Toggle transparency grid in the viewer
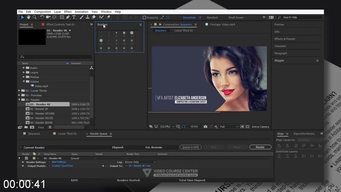This screenshot has width=341, height=192. [x=247, y=126]
